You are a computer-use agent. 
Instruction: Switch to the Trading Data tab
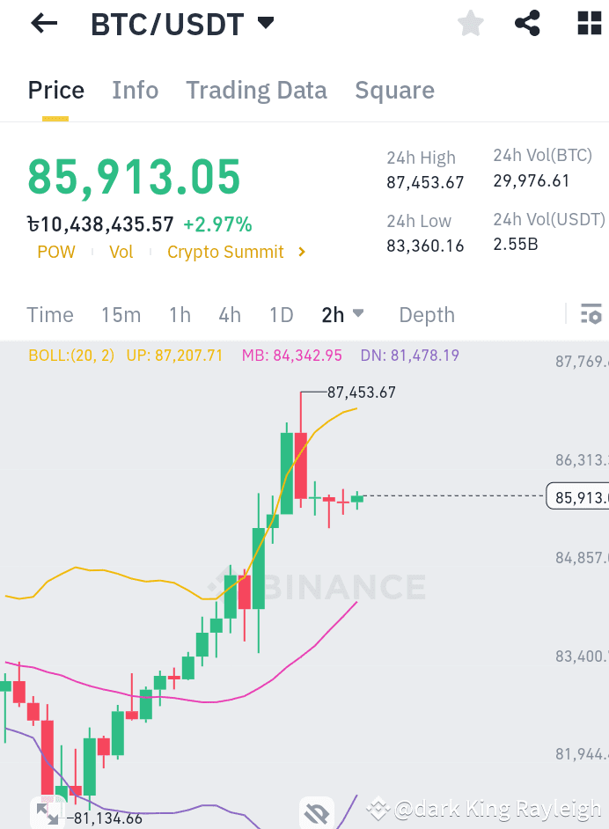(x=256, y=90)
